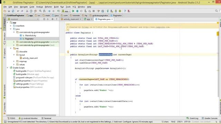Select settings.gradle file
Screen dimensions: 221x124
[x=22, y=84]
